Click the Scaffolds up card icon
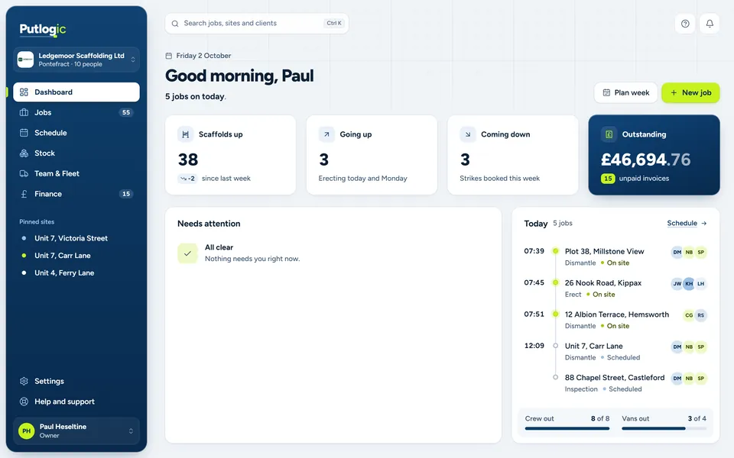This screenshot has height=458, width=734. coord(185,134)
